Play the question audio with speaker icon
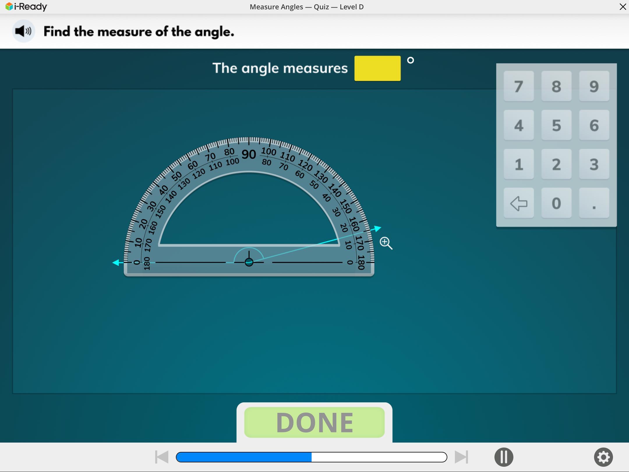Screen dimensions: 629x472 pos(23,31)
